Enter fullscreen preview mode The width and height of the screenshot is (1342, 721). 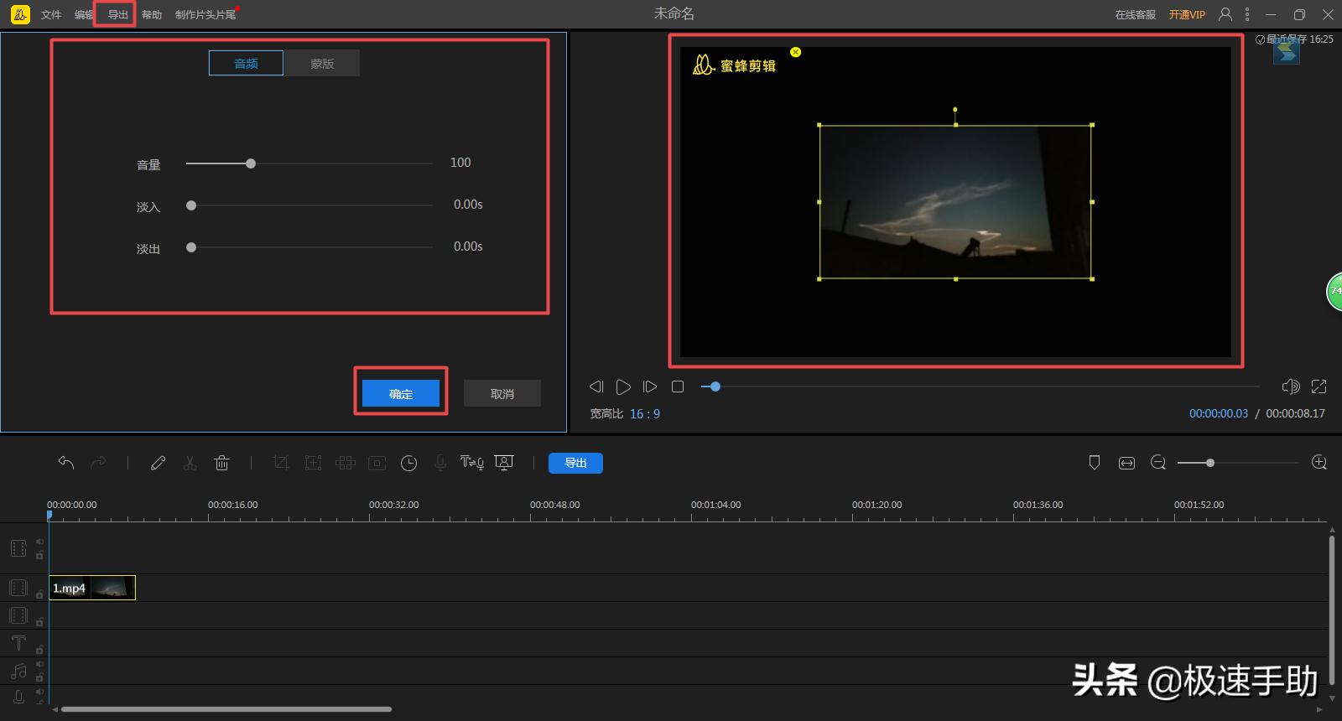[1319, 386]
